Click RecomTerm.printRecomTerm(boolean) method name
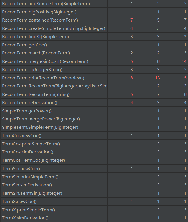This screenshot has height=222, width=188. click(43, 78)
